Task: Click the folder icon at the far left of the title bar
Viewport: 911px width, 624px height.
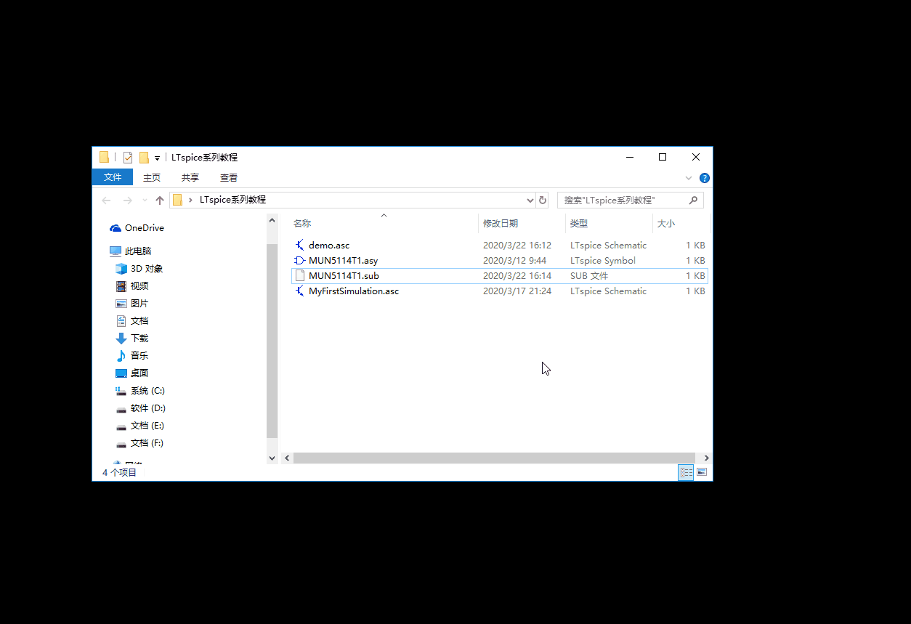Action: click(x=104, y=158)
